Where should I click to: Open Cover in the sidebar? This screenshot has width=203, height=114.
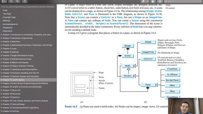click(5, 10)
